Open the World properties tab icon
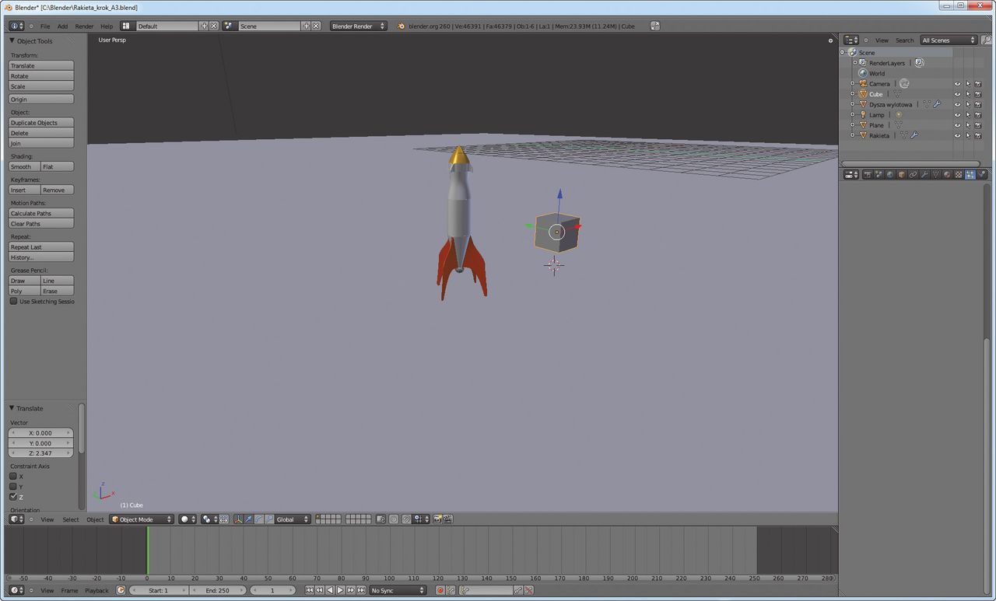This screenshot has height=601, width=996. pyautogui.click(x=890, y=174)
